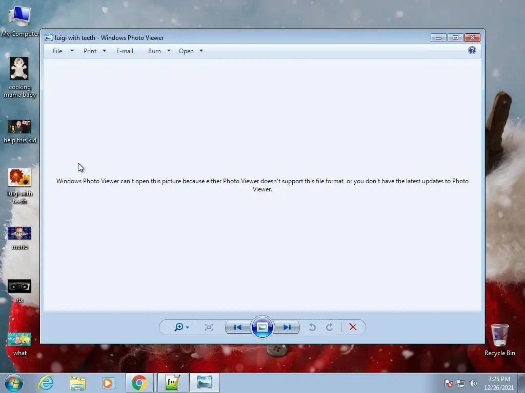Go to the previous picture
Screen dimensions: 525x393
[x=238, y=327]
